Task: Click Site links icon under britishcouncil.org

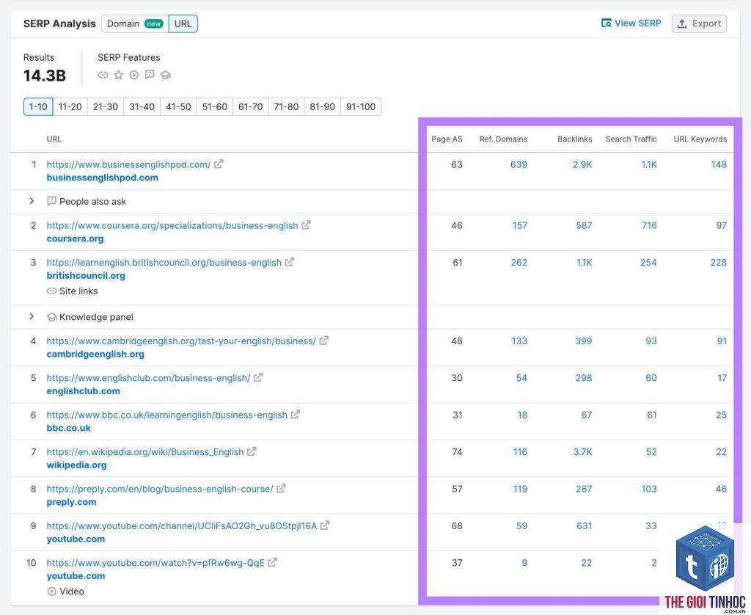Action: (52, 291)
